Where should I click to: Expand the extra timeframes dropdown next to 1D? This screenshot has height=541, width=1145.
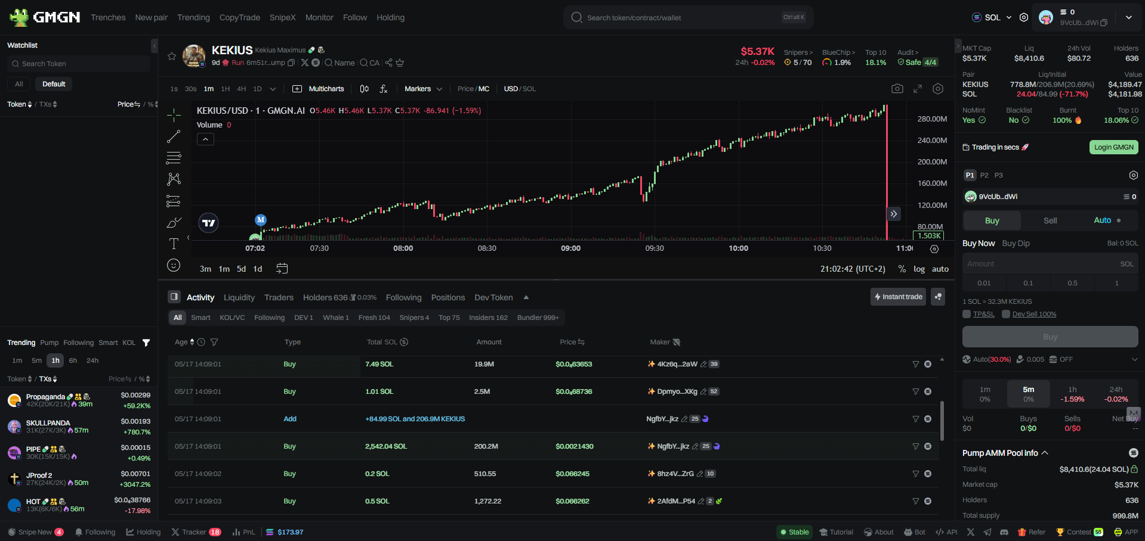tap(273, 88)
